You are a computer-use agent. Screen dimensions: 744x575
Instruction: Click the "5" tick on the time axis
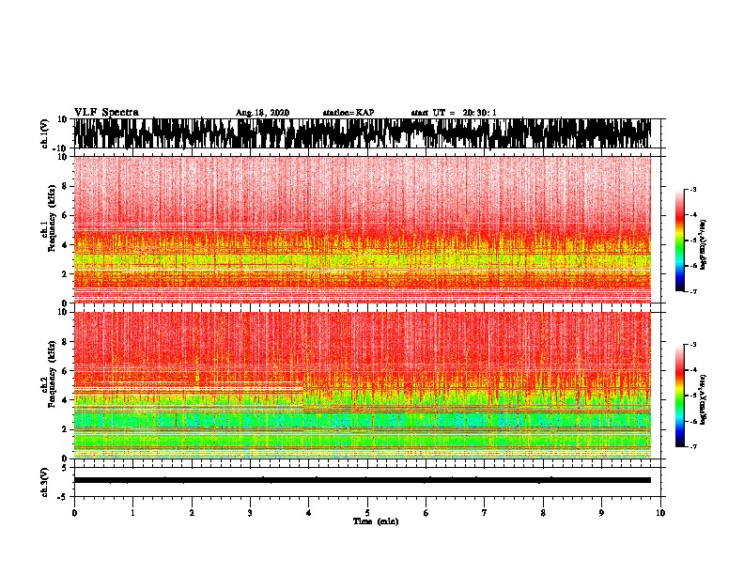[367, 513]
